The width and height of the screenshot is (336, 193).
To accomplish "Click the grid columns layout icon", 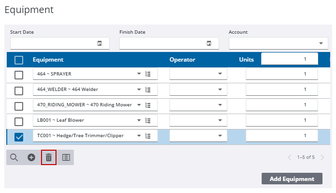I will point(66,157).
